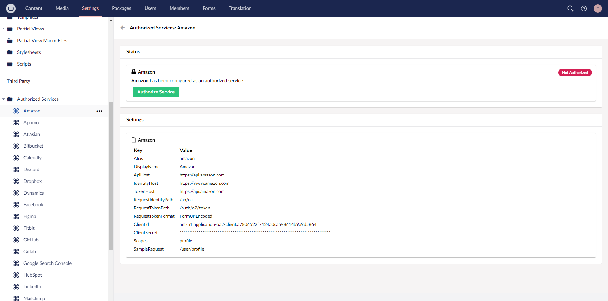This screenshot has width=608, height=301.
Task: Open Amazon's three-dot actions menu
Action: click(x=99, y=111)
